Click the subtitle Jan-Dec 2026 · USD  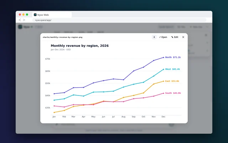pos(61,50)
